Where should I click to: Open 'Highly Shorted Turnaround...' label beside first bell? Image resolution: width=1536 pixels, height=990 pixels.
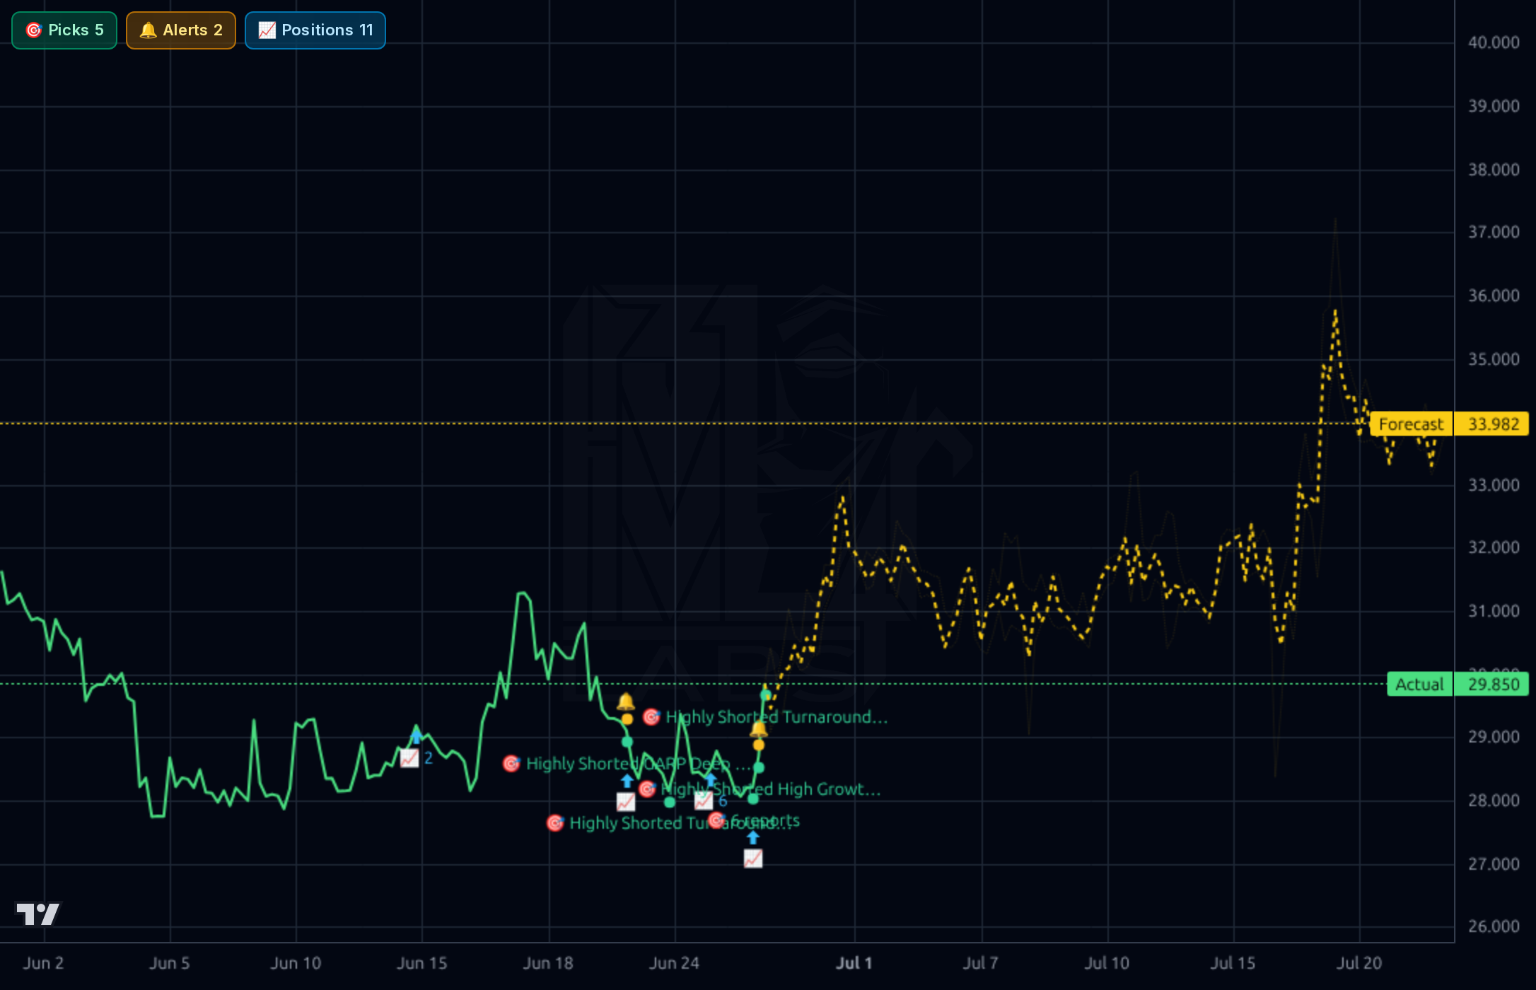point(776,717)
